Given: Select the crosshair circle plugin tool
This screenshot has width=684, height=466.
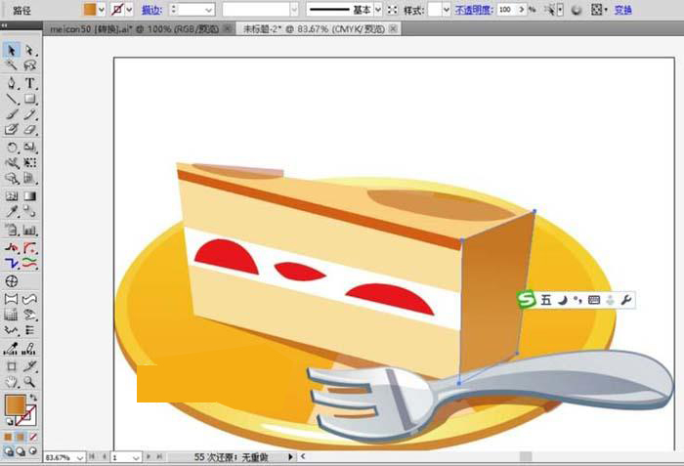Looking at the screenshot, I should point(12,281).
